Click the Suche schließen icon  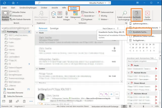[x=147, y=15]
